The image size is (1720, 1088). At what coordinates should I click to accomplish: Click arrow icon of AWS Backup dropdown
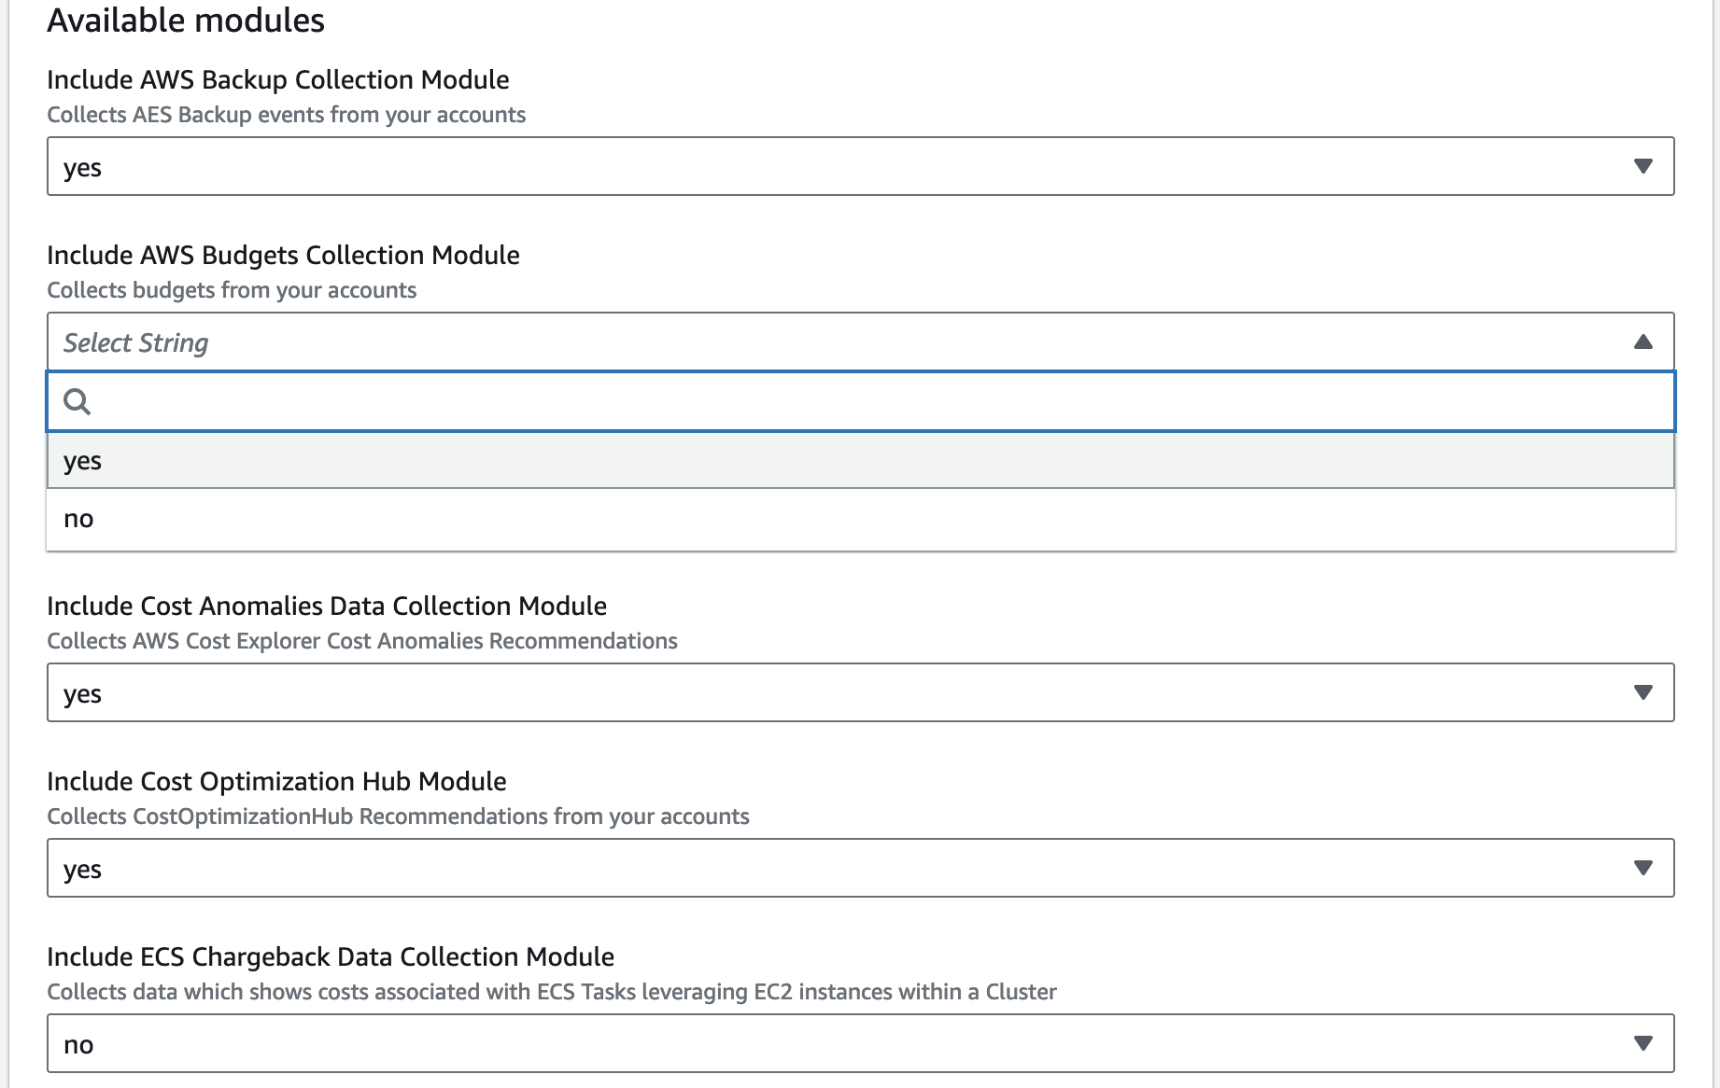1643,166
